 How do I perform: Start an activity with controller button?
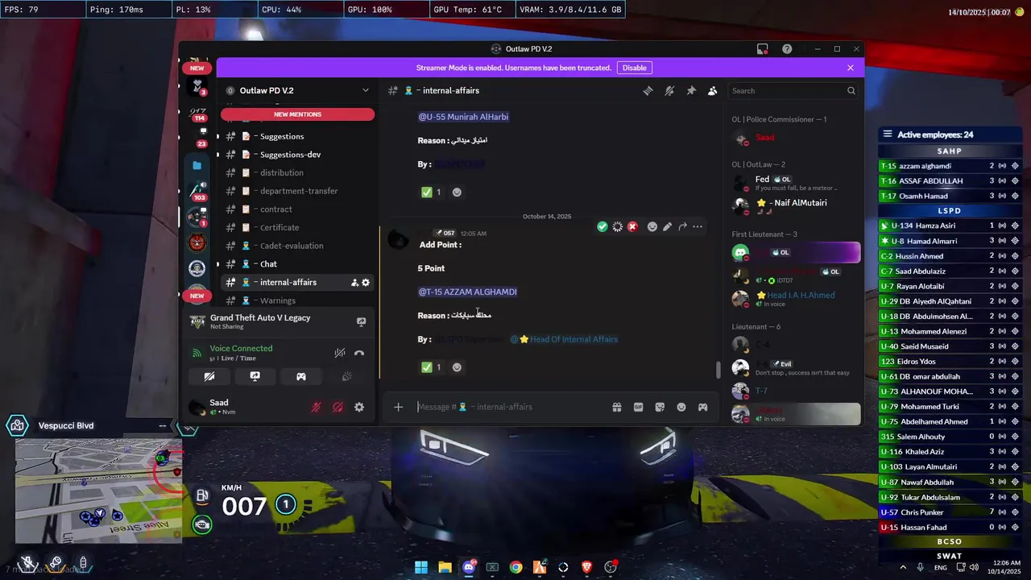[x=301, y=376]
